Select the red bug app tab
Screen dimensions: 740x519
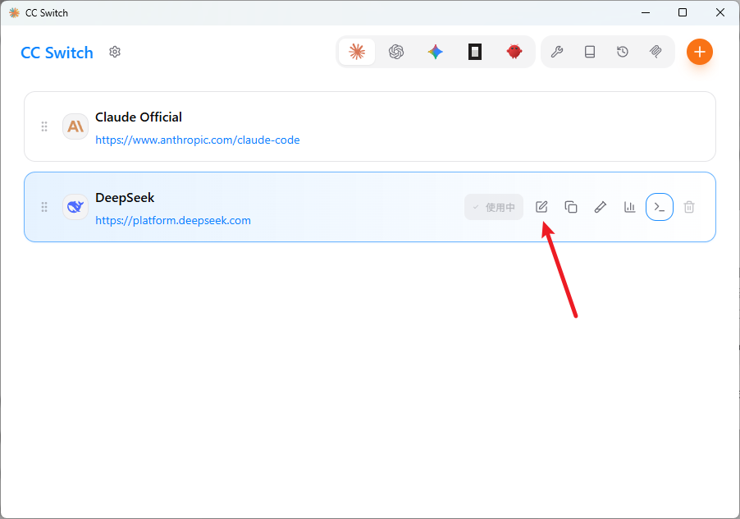coord(514,52)
